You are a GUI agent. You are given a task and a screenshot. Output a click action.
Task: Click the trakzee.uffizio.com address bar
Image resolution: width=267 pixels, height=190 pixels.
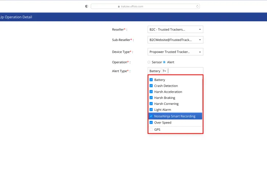point(145,6)
